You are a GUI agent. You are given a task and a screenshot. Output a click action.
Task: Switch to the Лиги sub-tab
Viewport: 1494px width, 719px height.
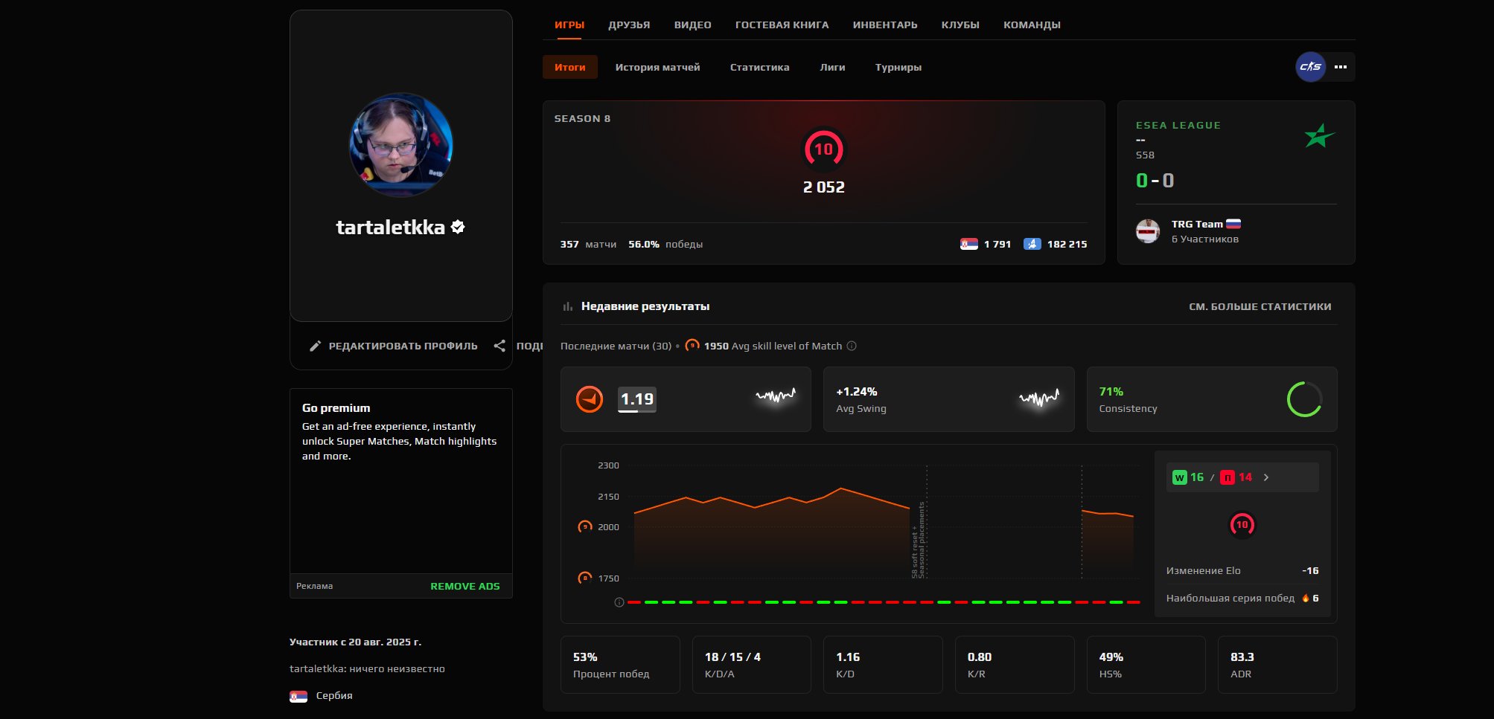coord(832,67)
